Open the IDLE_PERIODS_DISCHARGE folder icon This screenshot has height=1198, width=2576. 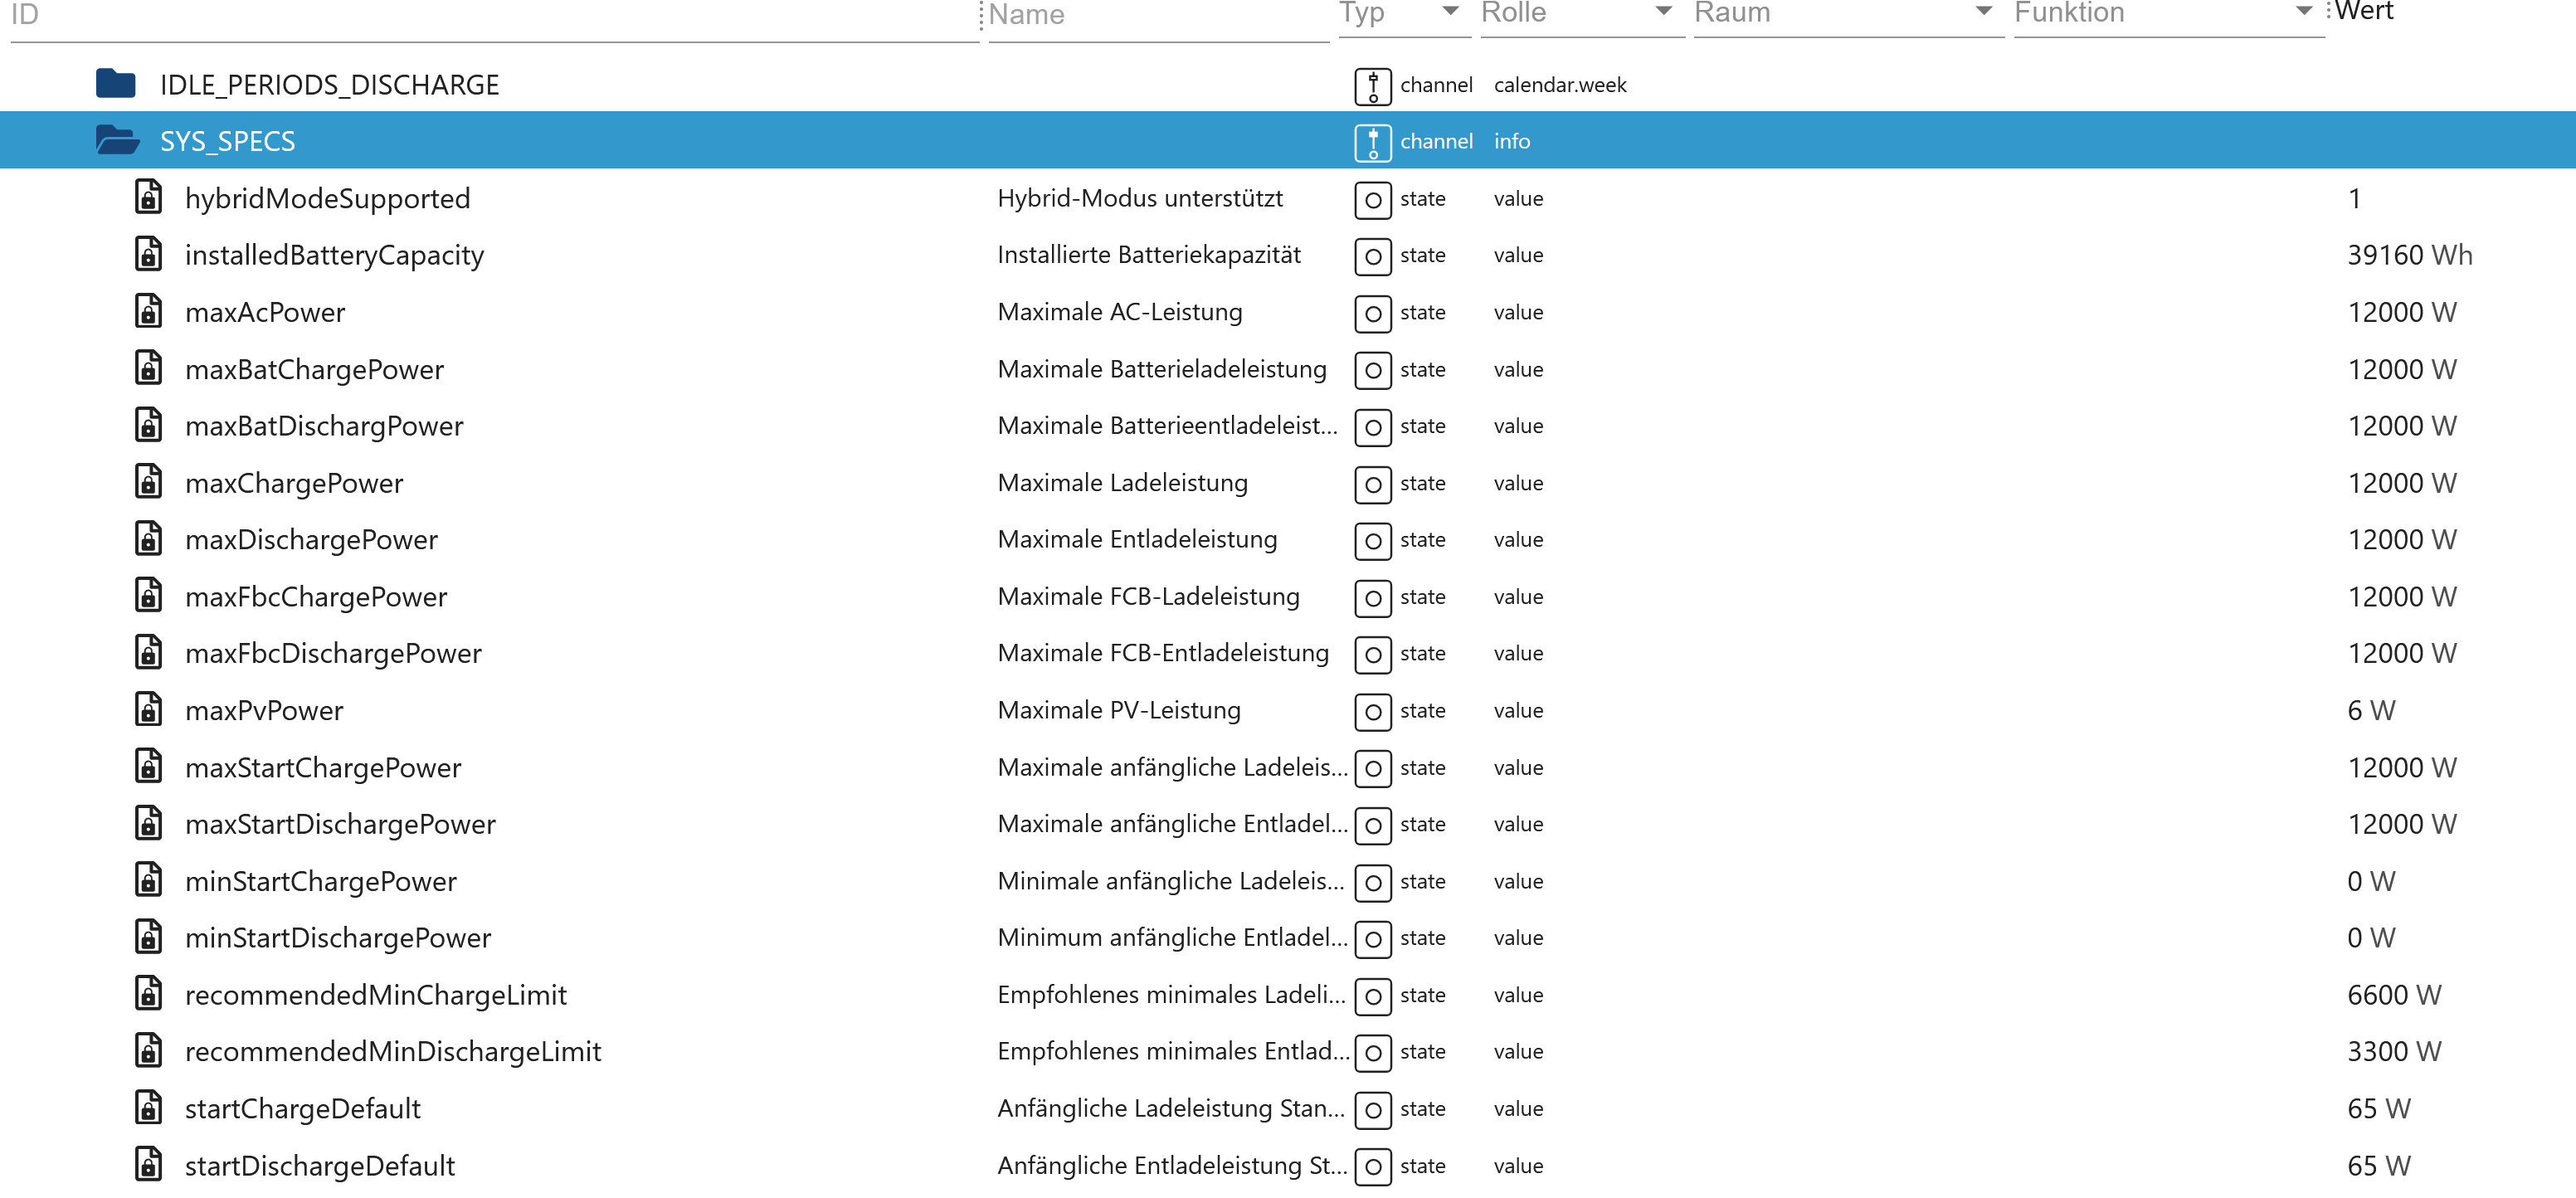point(116,84)
